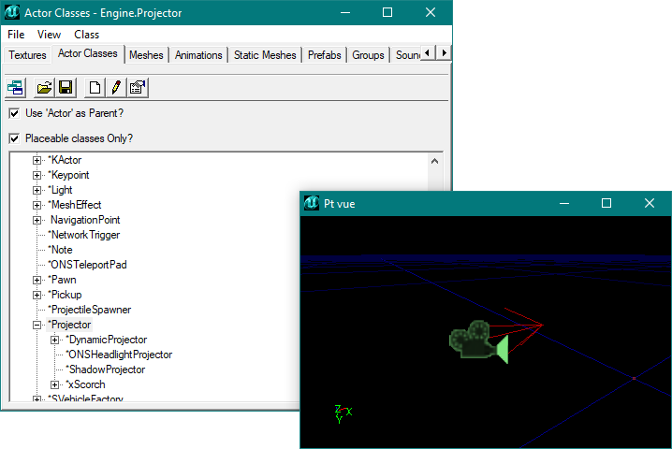Open the View menu
Viewport: 672px width, 449px height.
click(x=49, y=35)
